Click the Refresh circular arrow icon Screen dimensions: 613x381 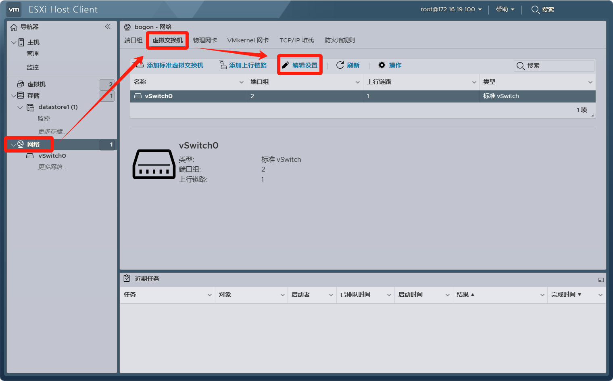point(340,65)
